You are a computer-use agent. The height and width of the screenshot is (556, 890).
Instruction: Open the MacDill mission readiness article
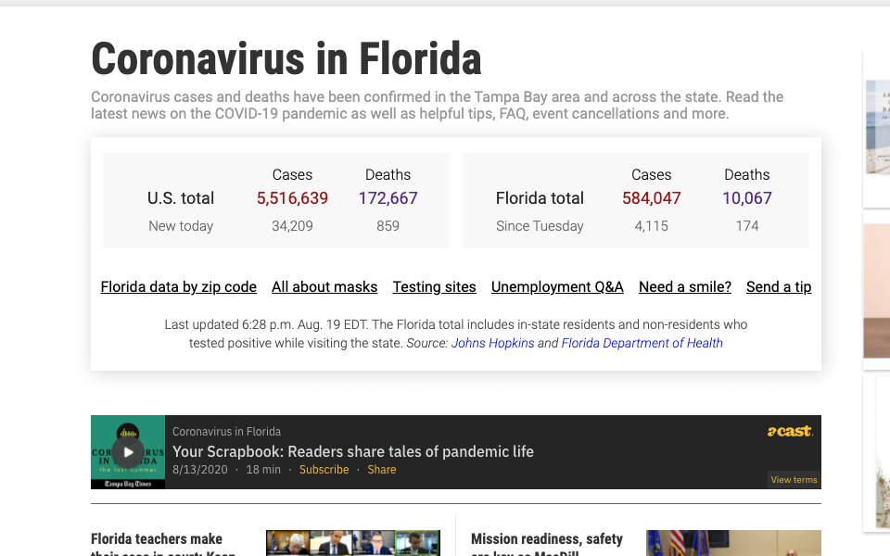(547, 544)
